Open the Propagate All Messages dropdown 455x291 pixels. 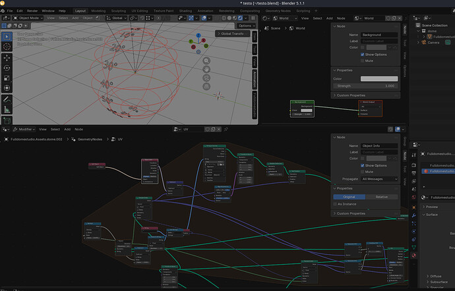point(379,179)
